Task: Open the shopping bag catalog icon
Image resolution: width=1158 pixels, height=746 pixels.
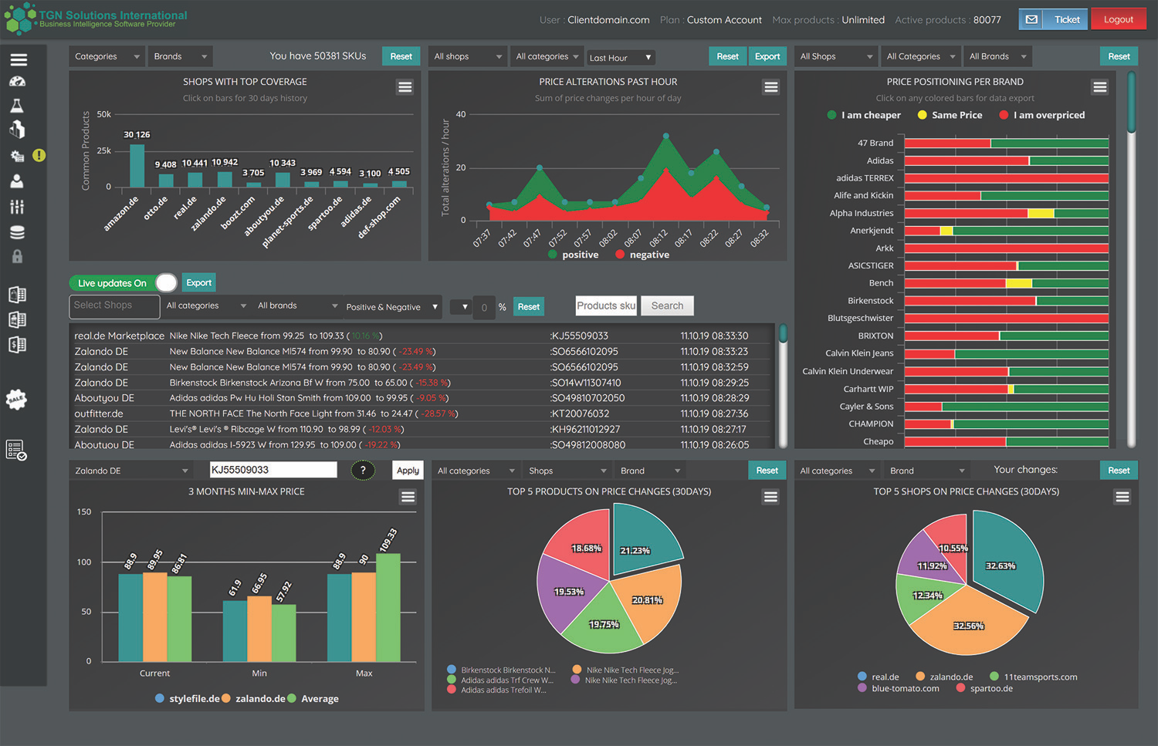Action: click(17, 295)
